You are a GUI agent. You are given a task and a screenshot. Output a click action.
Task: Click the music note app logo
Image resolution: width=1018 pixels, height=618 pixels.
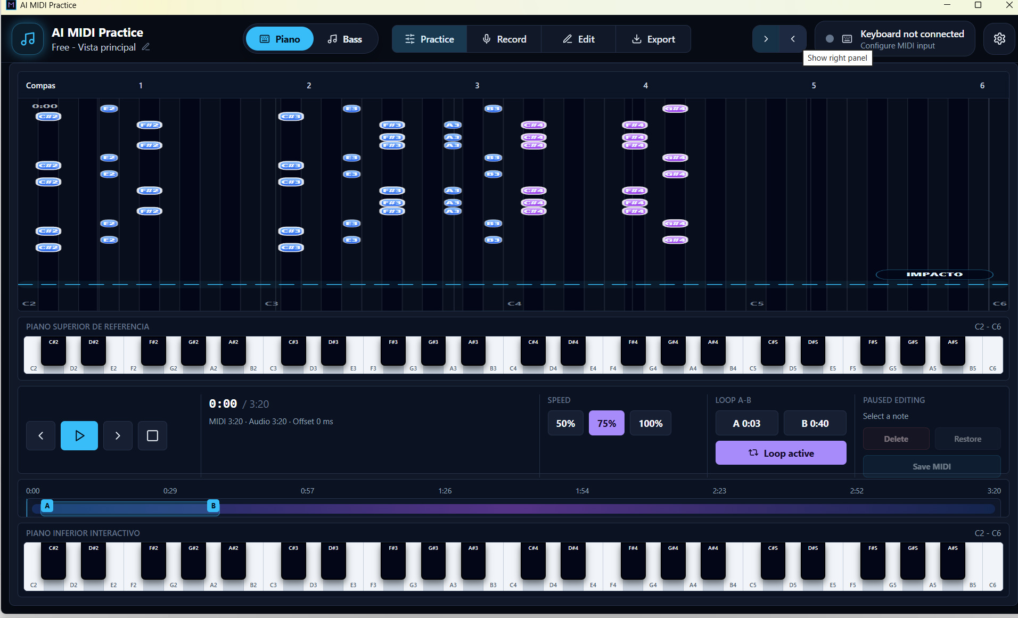28,39
